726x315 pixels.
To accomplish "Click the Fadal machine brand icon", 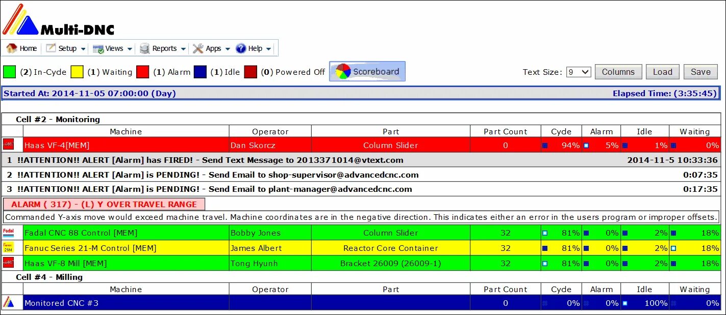I will 8,233.
